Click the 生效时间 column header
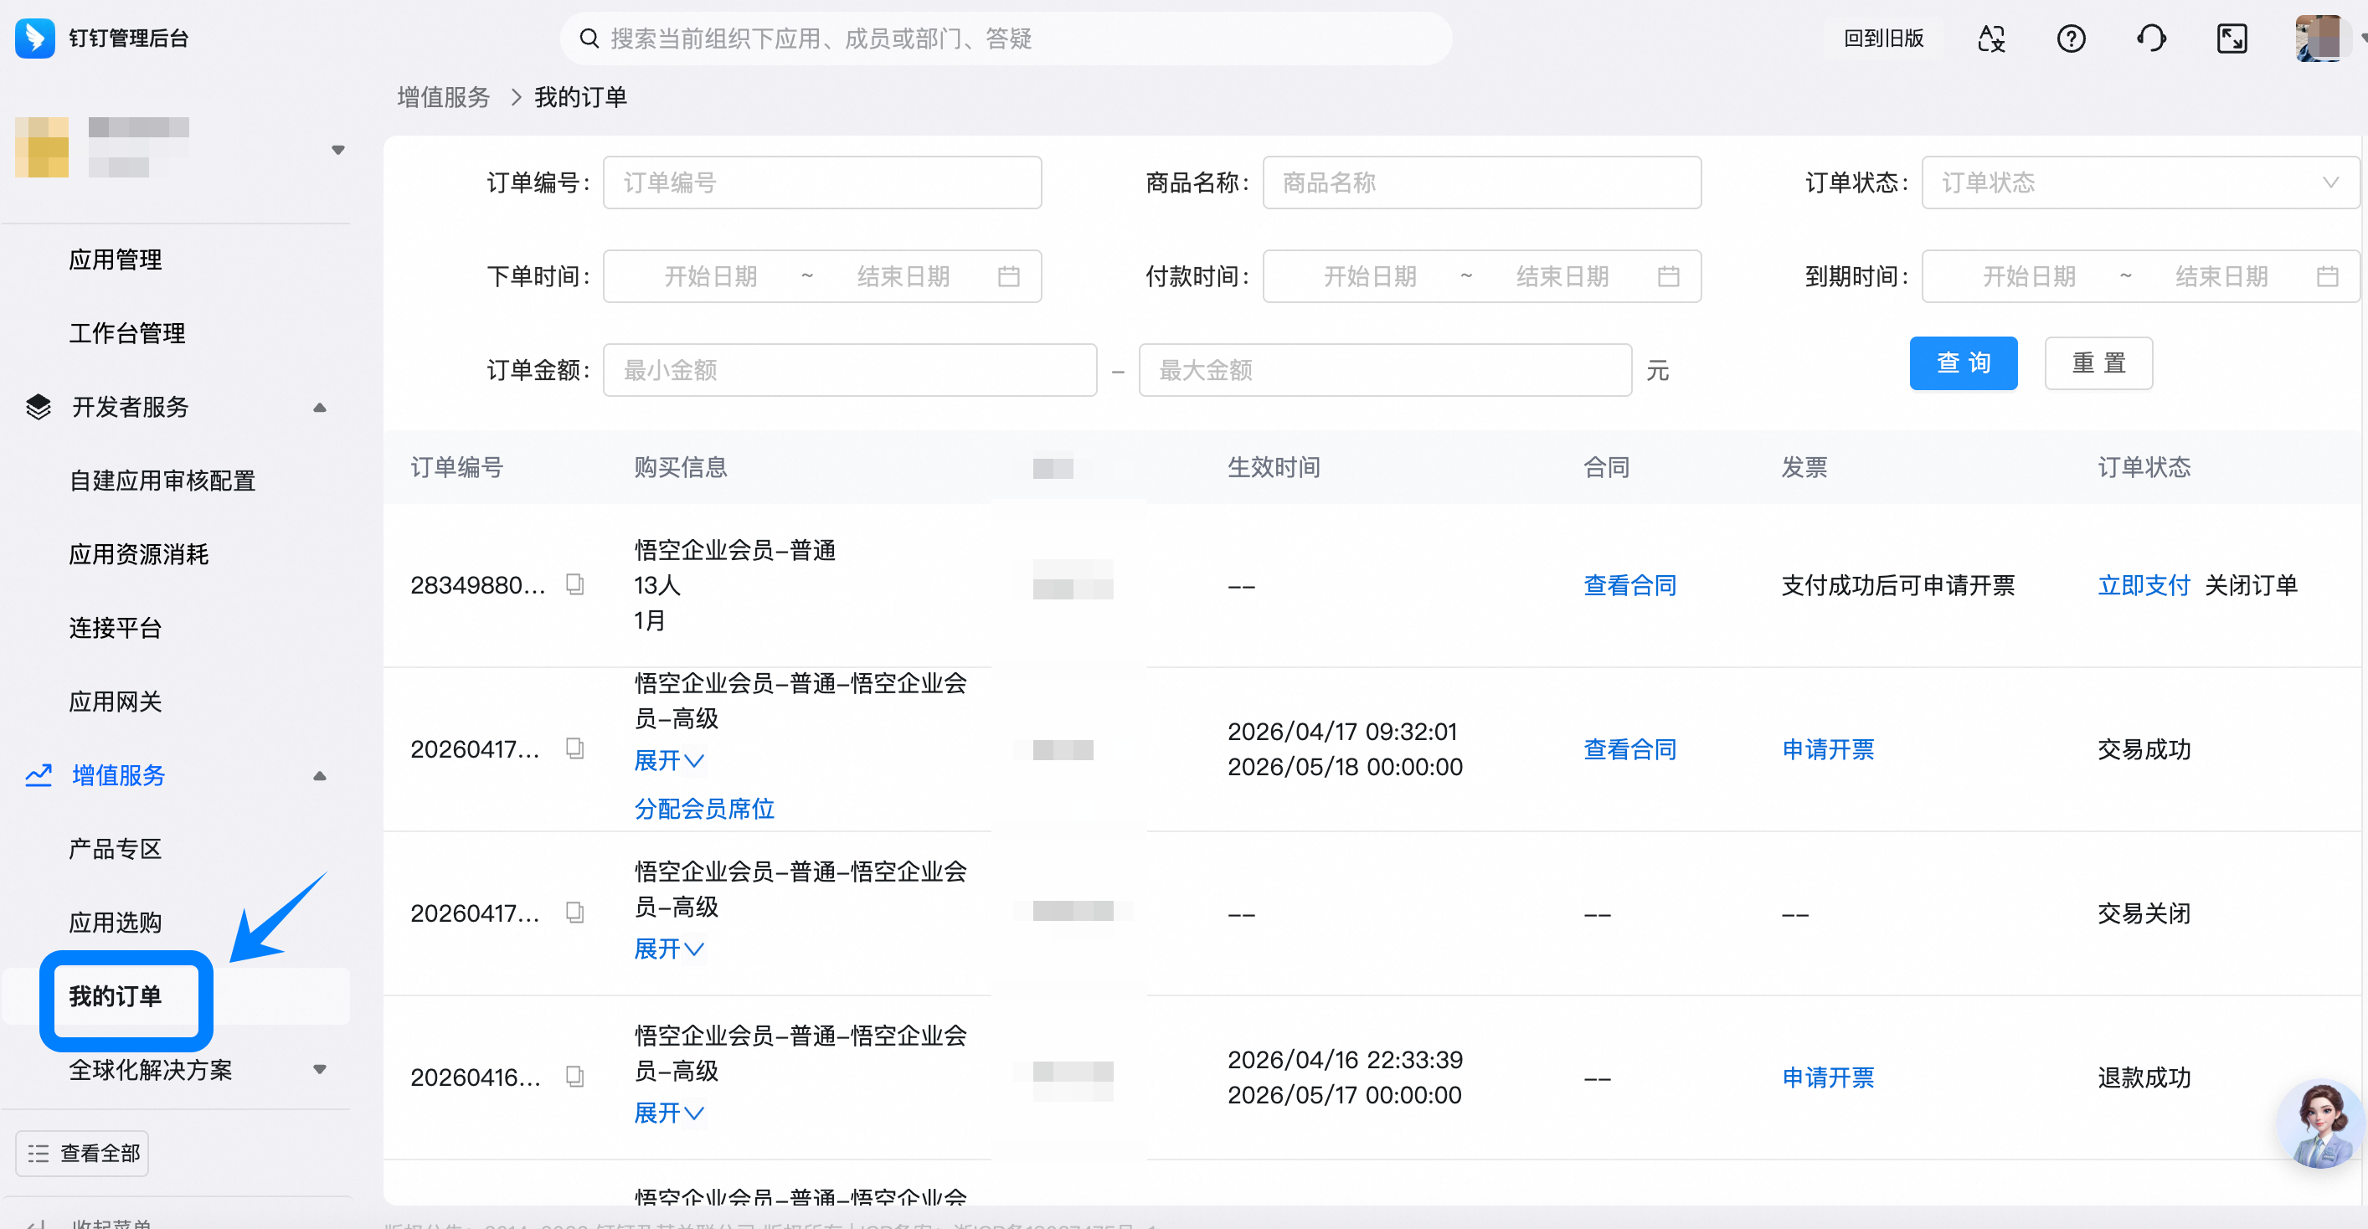The height and width of the screenshot is (1229, 2368). (1274, 467)
